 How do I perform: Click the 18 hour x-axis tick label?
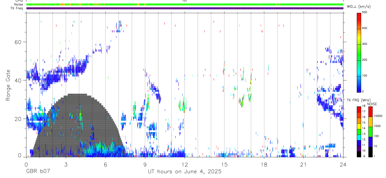[x=264, y=164]
